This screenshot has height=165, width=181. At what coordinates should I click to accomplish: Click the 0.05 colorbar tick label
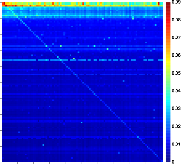tap(176, 73)
